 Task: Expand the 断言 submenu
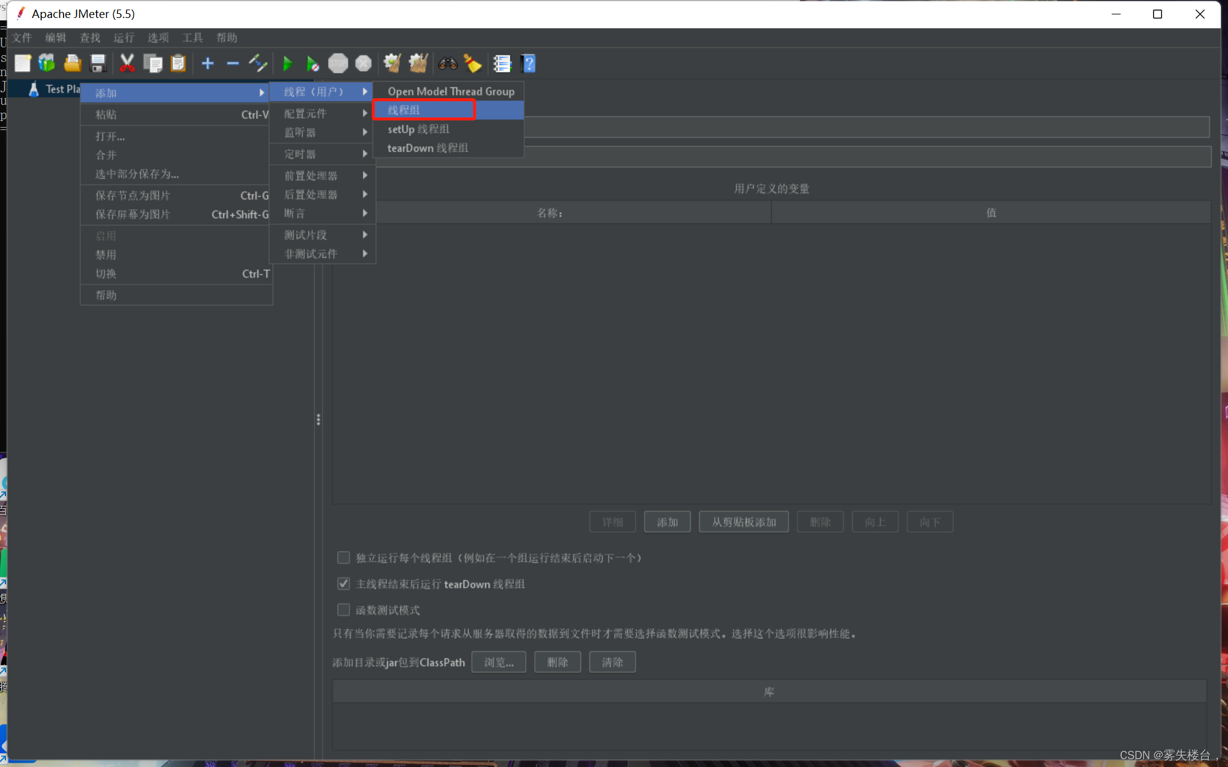pos(322,213)
